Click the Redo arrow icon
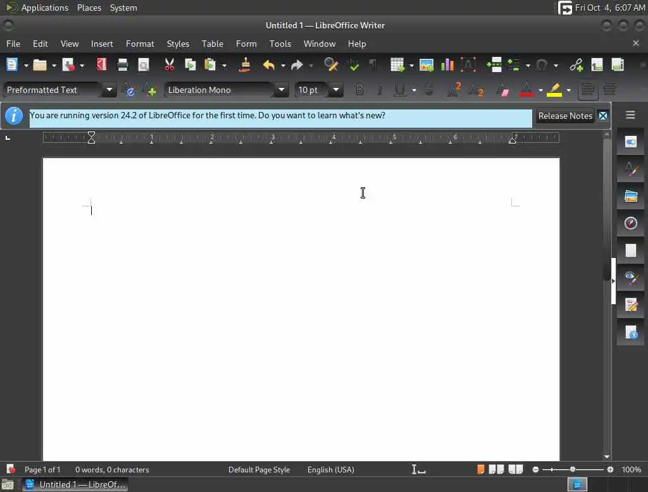648x492 pixels. point(297,65)
